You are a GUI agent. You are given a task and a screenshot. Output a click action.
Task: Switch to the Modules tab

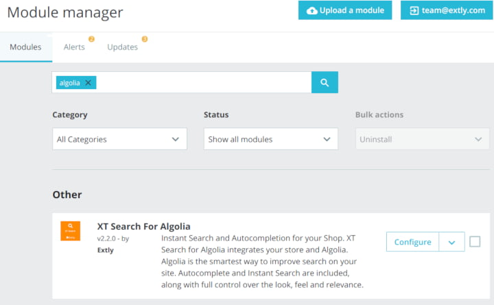tap(25, 47)
